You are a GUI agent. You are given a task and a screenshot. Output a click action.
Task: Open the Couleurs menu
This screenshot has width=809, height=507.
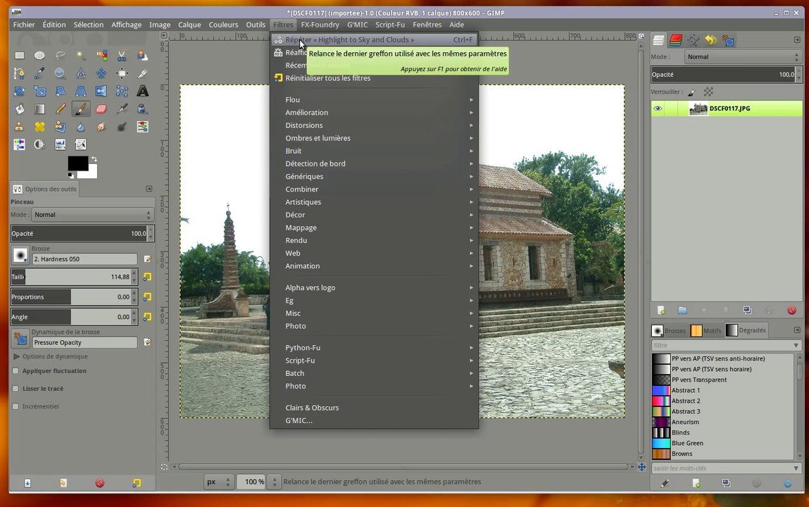coord(223,25)
